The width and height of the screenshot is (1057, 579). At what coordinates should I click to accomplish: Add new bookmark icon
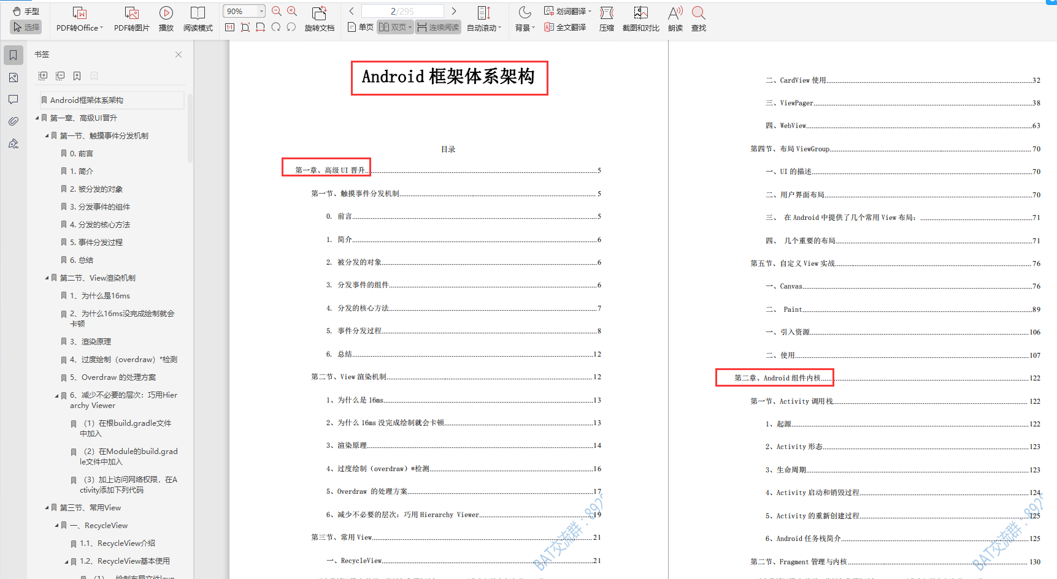coord(77,76)
